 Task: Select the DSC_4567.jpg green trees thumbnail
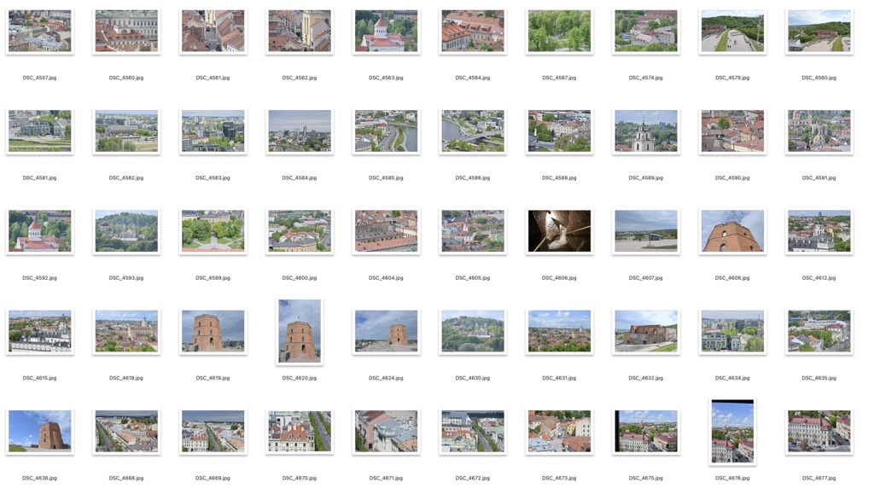(559, 31)
